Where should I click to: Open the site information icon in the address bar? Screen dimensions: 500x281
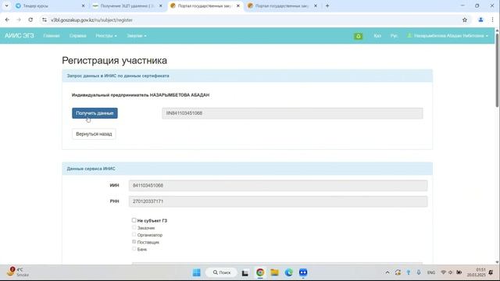(x=45, y=20)
